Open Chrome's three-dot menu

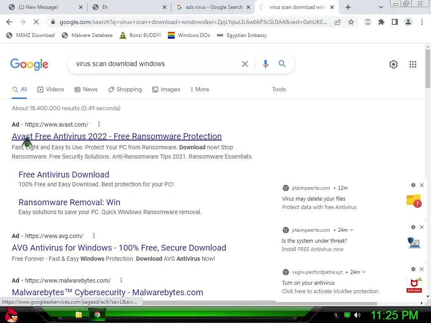pos(422,22)
